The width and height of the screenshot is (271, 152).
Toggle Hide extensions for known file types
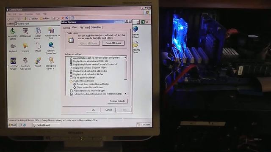coord(71,91)
